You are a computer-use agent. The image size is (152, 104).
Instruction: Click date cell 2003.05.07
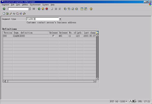coord(89,36)
